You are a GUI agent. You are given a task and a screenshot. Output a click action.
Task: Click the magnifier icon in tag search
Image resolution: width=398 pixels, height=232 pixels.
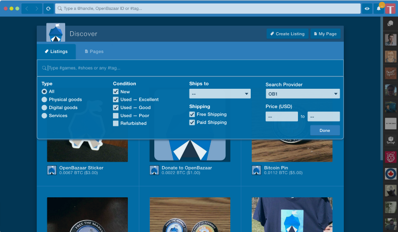[x=44, y=68]
